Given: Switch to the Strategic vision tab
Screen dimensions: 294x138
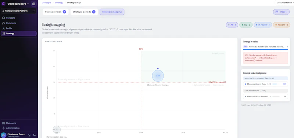Looking at the screenshot, I should (x=55, y=12).
